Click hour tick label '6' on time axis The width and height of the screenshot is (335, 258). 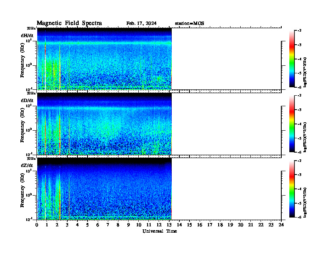(x=98, y=225)
